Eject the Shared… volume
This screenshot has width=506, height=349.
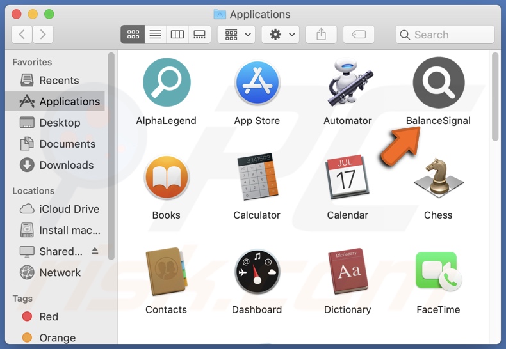[95, 251]
